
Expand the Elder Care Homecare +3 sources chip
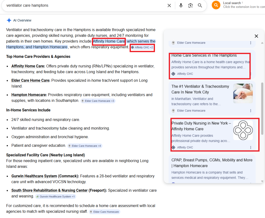point(98,101)
